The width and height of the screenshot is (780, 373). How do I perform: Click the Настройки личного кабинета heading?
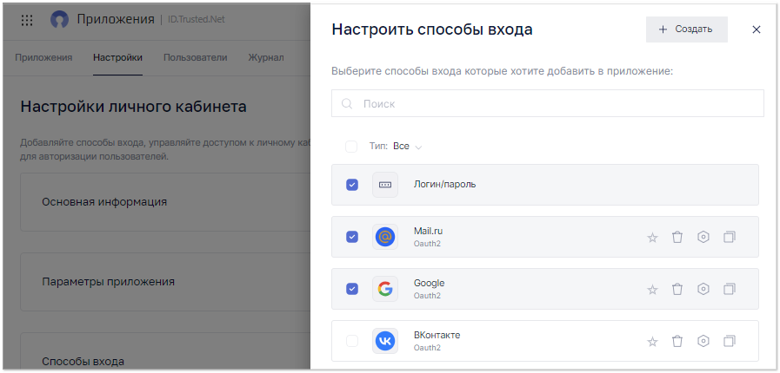pyautogui.click(x=133, y=107)
